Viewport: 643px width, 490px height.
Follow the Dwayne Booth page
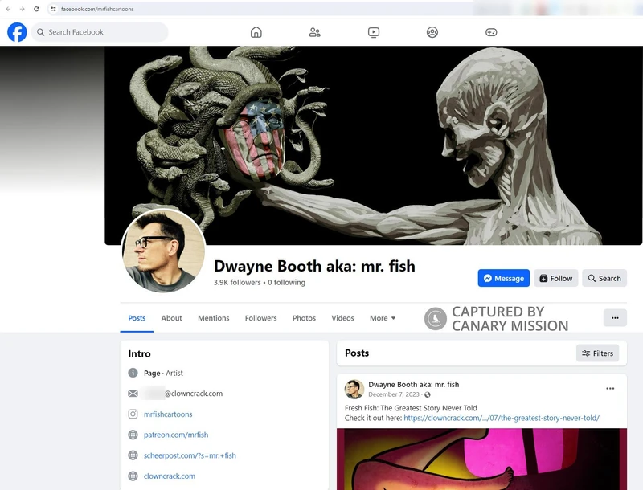tap(556, 278)
